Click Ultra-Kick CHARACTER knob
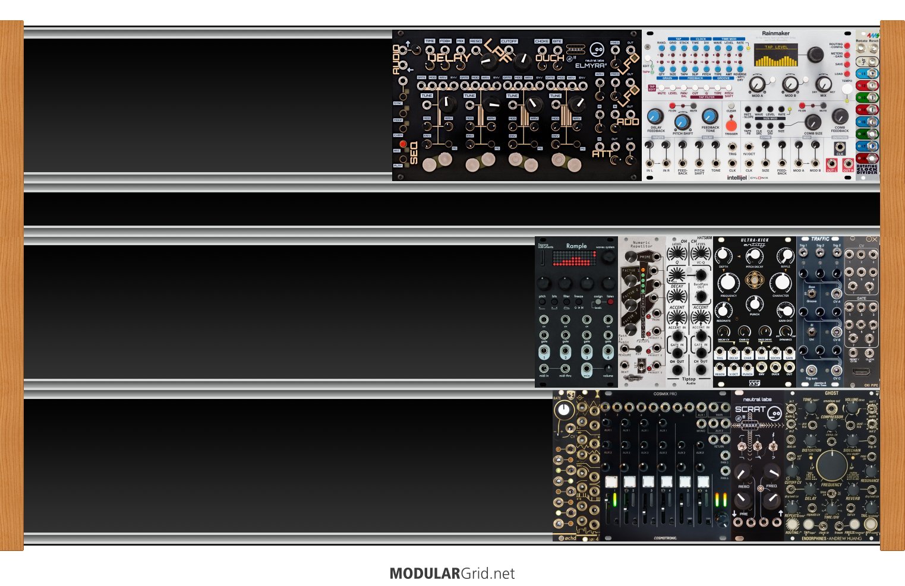 781,283
